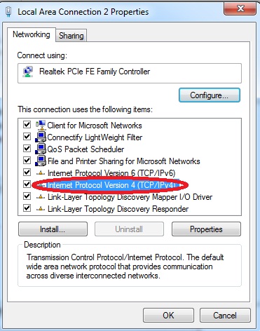Open the Configure adapter dialog

click(x=210, y=95)
